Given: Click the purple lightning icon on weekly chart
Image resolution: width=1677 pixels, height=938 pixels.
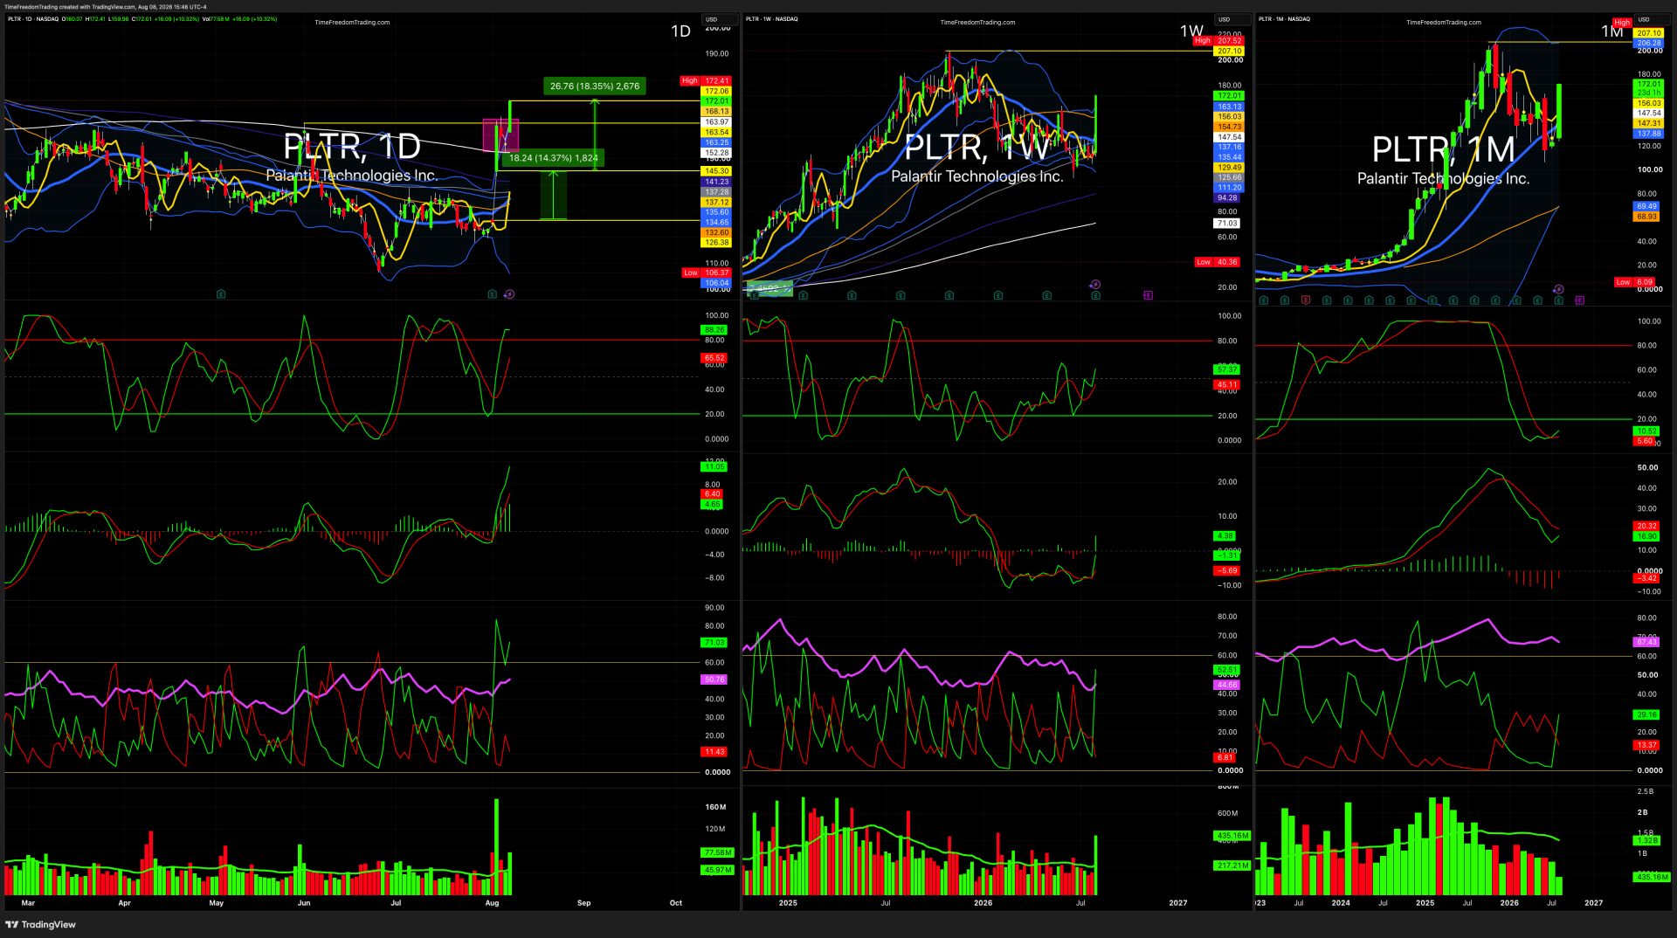Looking at the screenshot, I should click(x=1095, y=285).
